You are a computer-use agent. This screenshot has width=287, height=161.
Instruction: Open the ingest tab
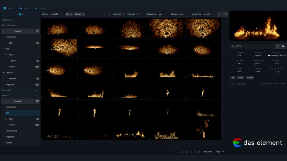pos(24,8)
